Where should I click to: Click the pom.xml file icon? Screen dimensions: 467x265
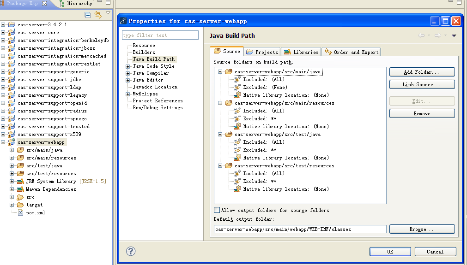20,213
